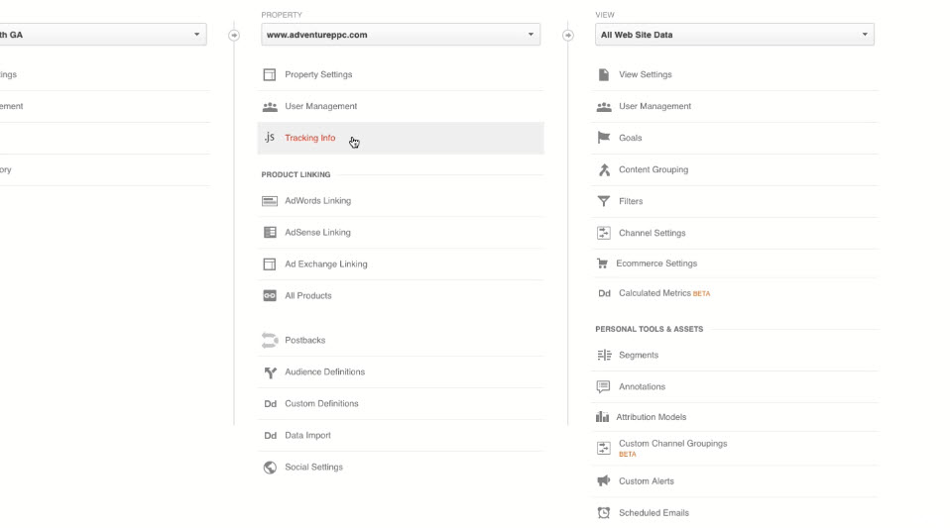Viewport: 950px width, 528px height.
Task: Open the www.adventureppc.com property dropdown
Action: coord(401,35)
